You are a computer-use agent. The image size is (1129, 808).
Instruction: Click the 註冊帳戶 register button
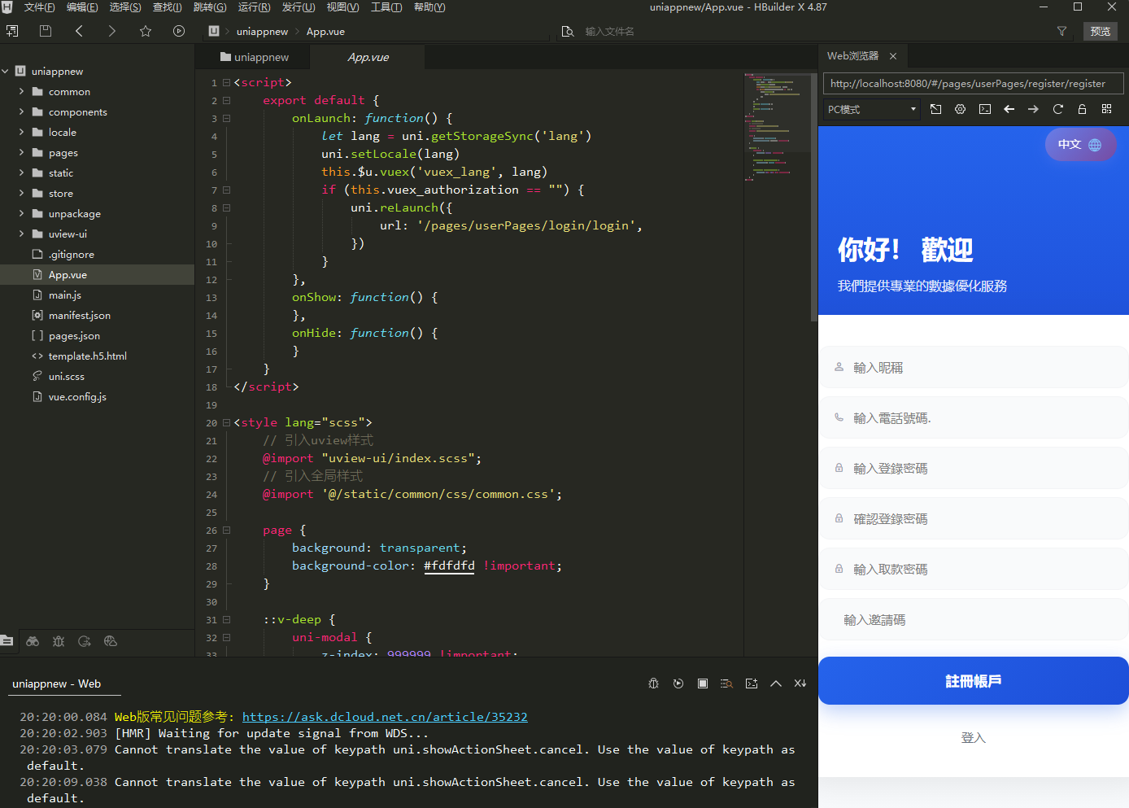point(974,681)
